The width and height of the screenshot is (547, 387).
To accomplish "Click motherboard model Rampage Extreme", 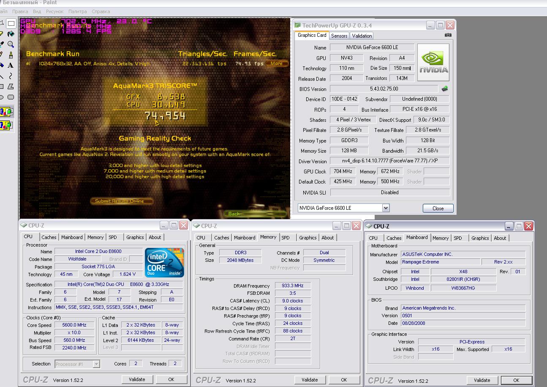I will [440, 262].
